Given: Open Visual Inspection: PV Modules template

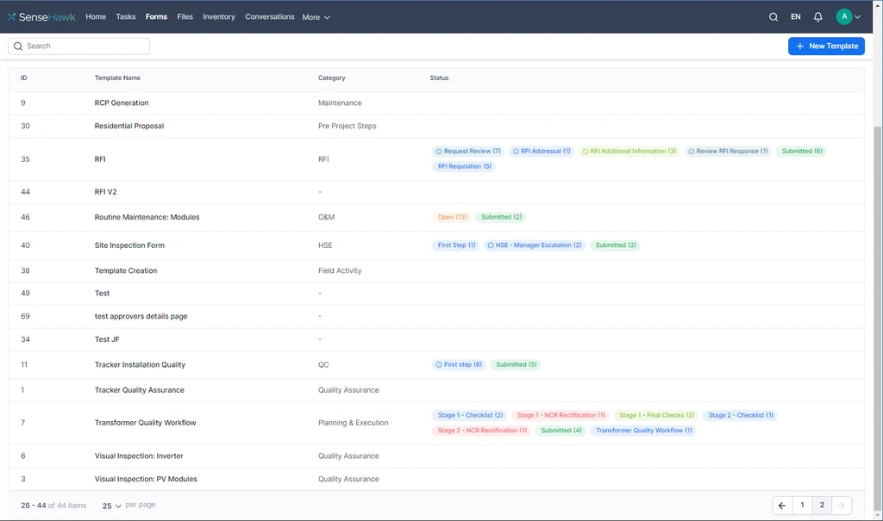Looking at the screenshot, I should pyautogui.click(x=146, y=479).
